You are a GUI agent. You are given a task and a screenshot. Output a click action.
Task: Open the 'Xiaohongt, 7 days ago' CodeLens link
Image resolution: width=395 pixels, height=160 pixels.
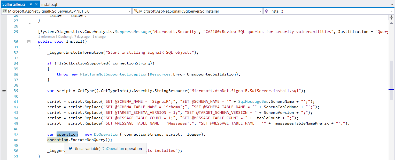74,37
